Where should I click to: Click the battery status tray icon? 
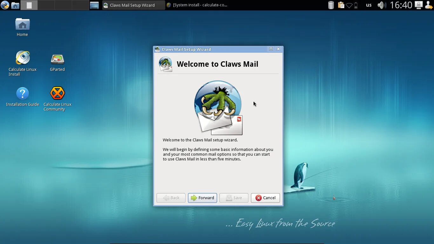(356, 5)
